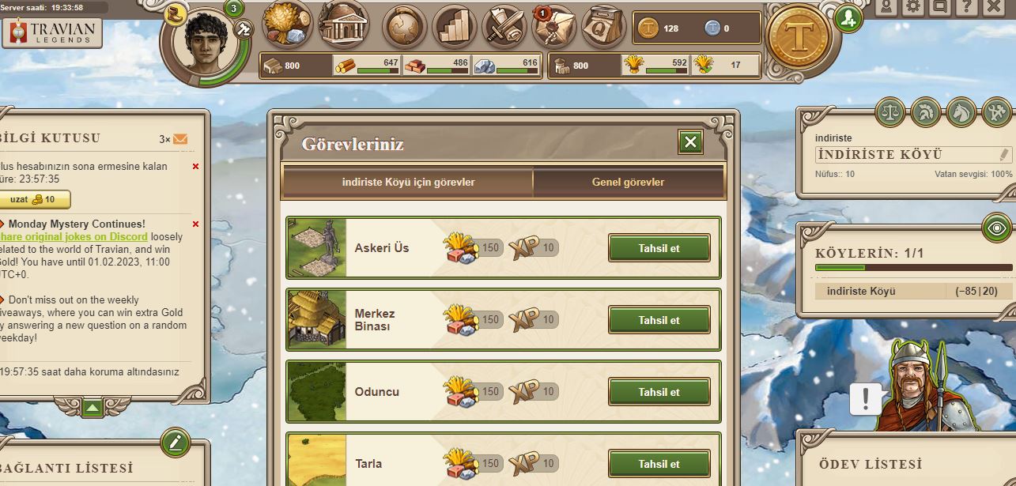
Task: Dismiss the Plus account expiry notice
Action: 195,167
